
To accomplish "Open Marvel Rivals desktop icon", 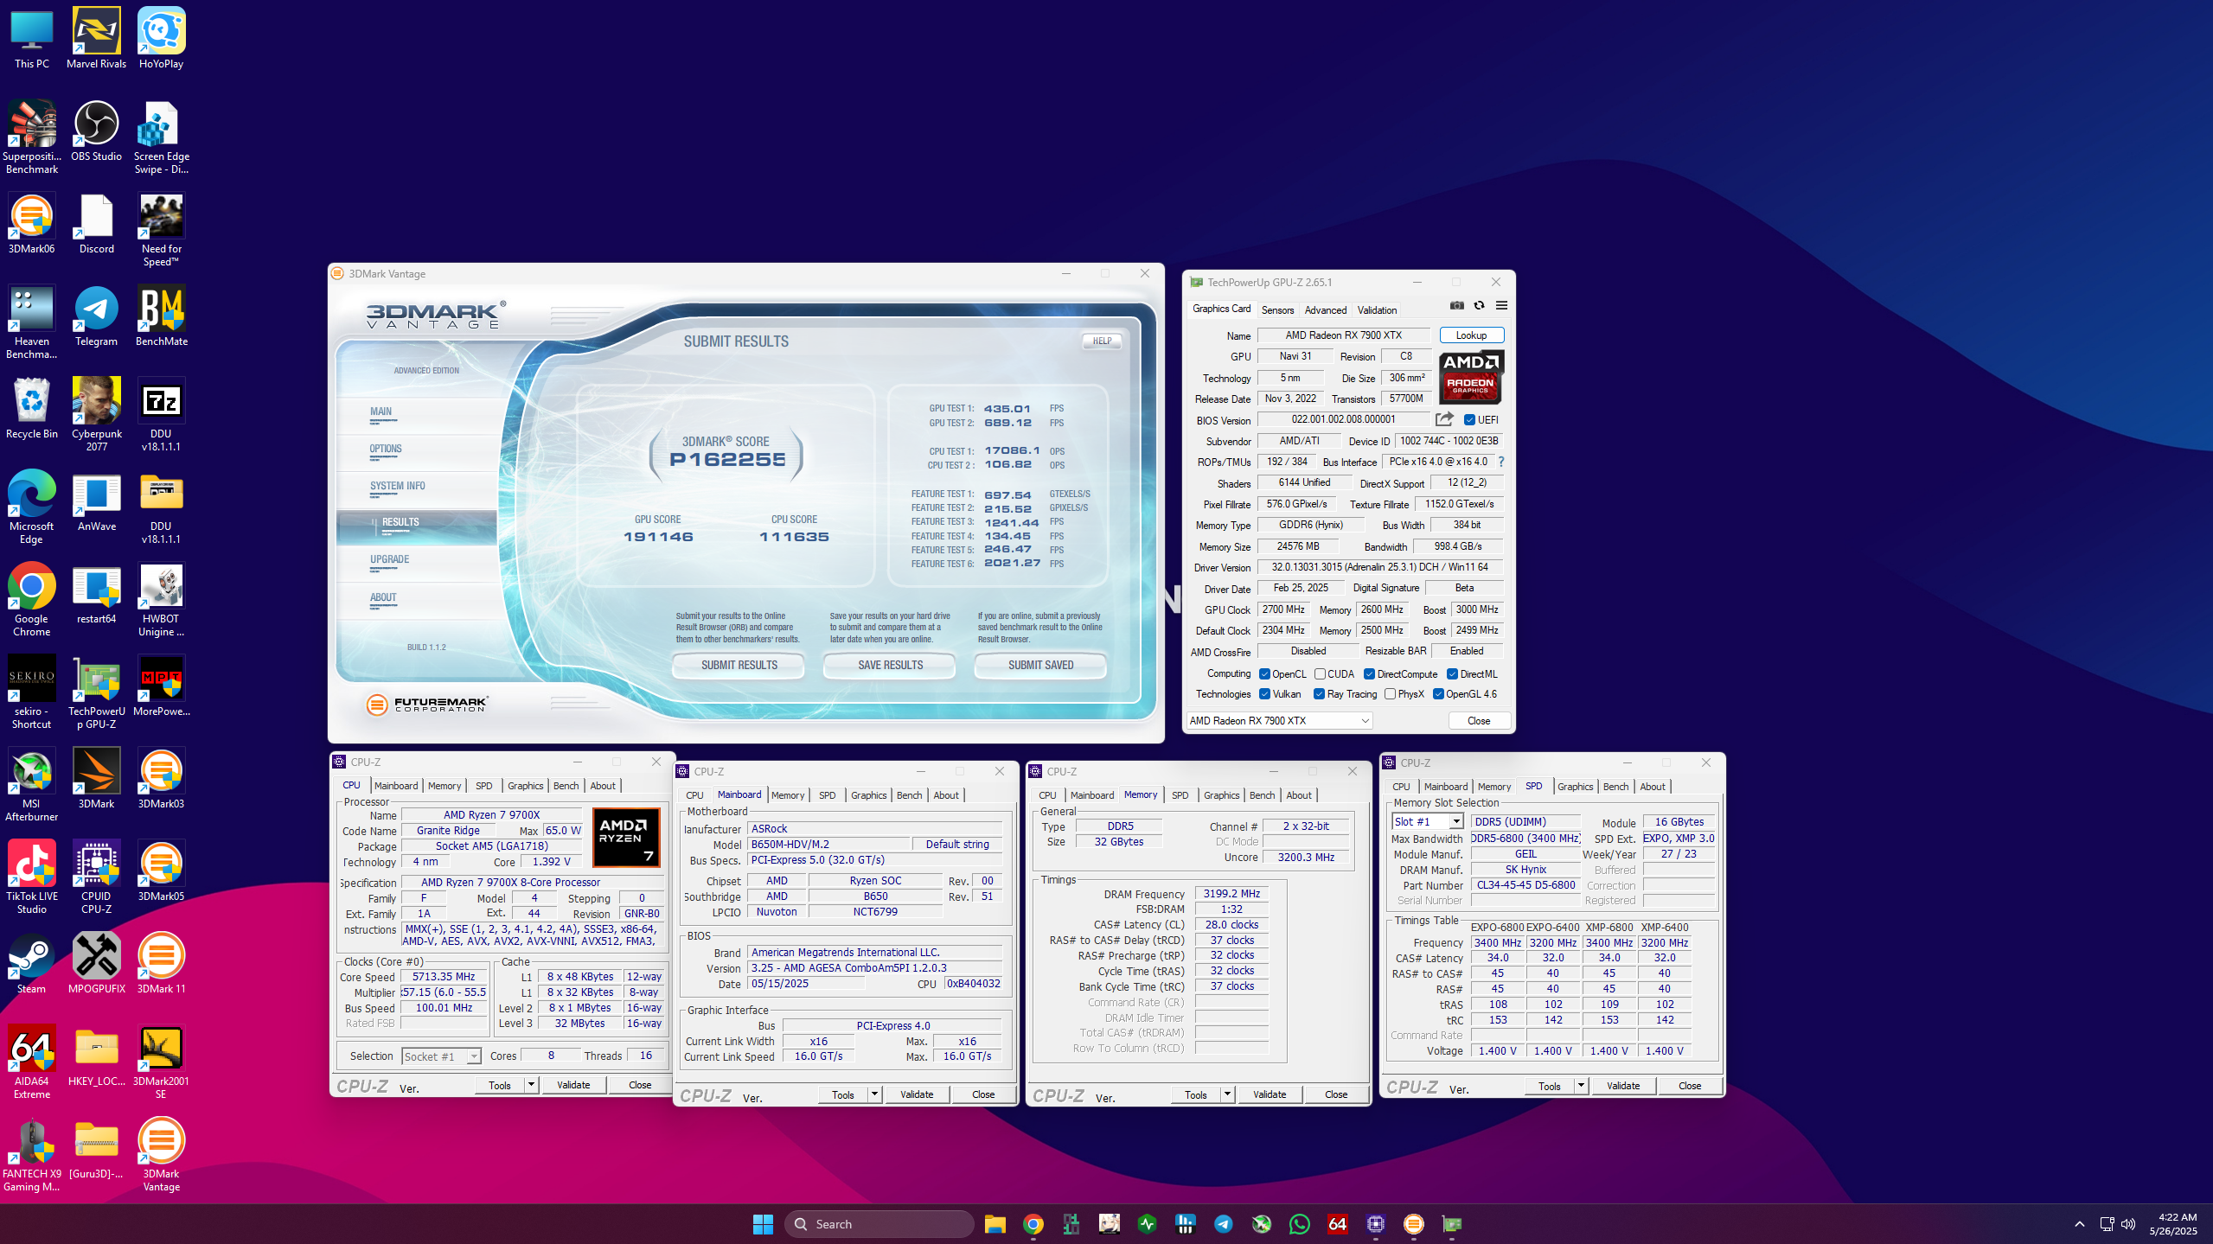I will coord(96,39).
